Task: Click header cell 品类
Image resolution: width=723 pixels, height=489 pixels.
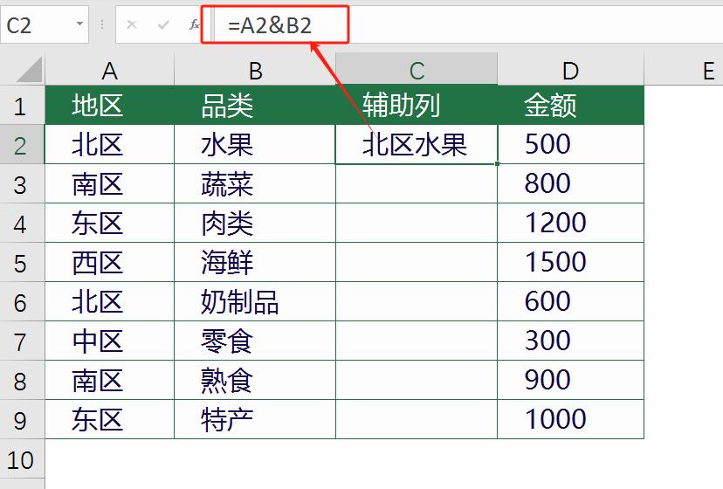Action: click(255, 105)
